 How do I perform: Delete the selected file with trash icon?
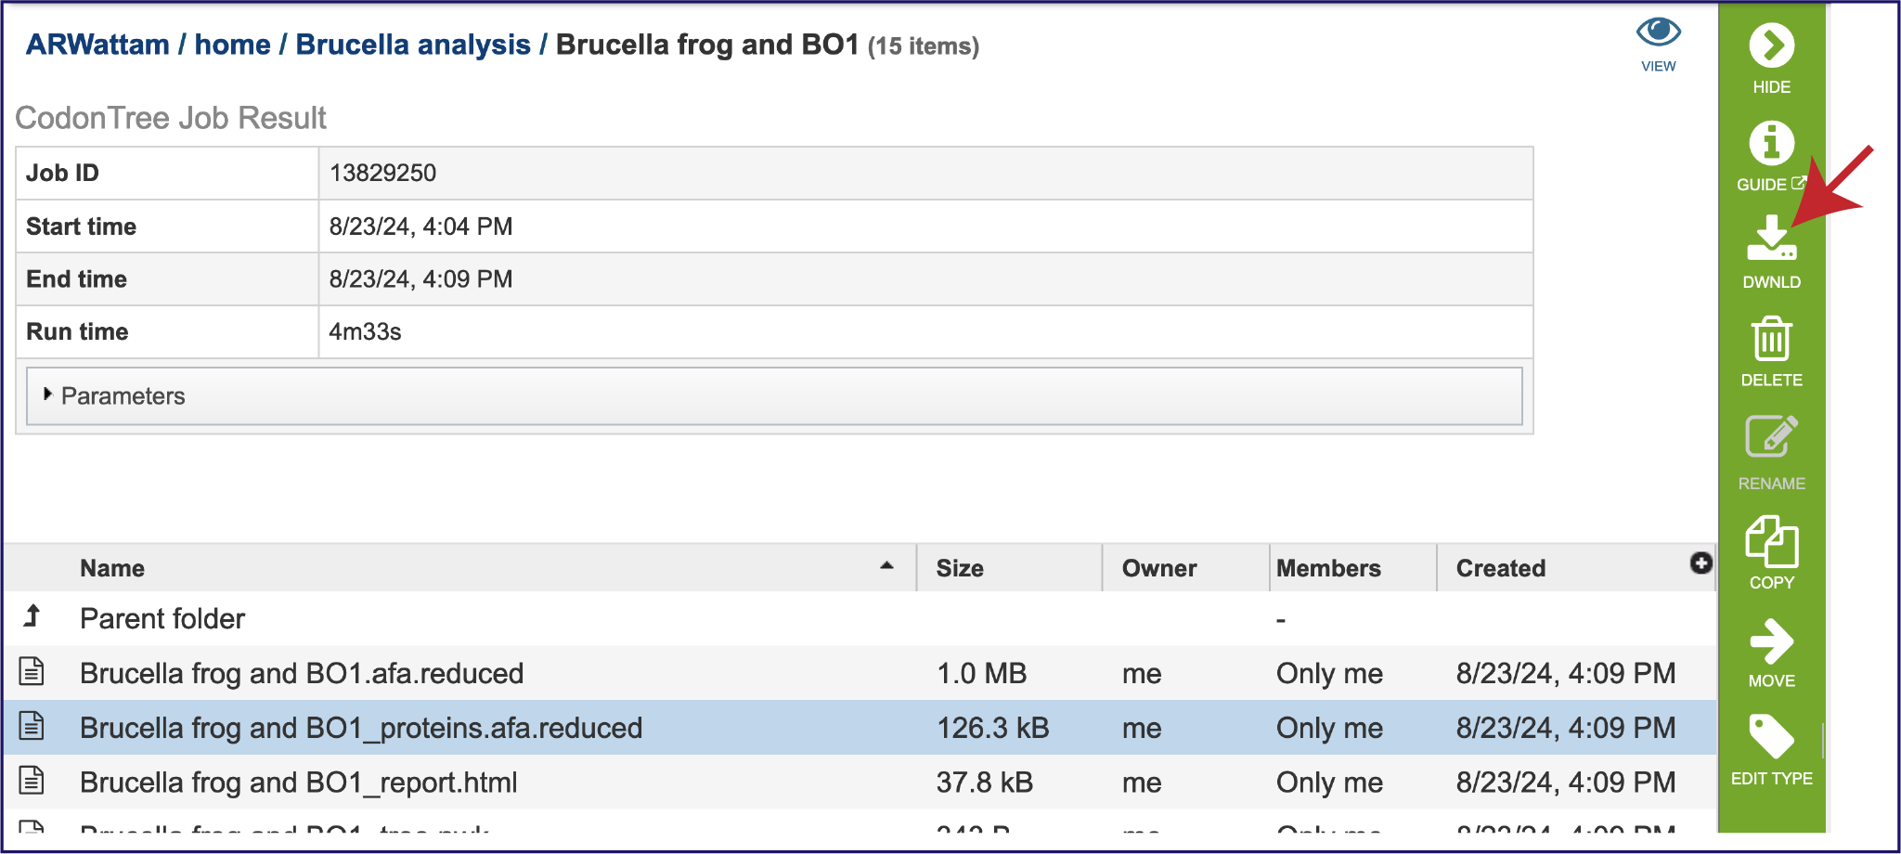(x=1771, y=340)
